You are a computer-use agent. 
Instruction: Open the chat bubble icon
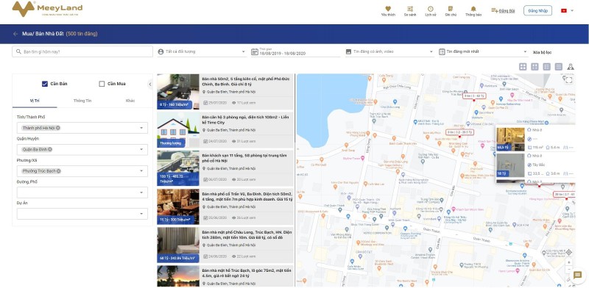pos(577,276)
